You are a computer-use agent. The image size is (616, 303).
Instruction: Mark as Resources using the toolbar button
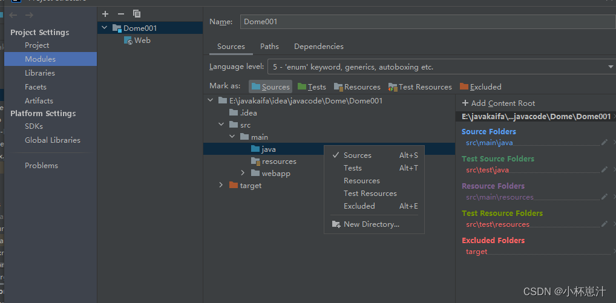357,86
